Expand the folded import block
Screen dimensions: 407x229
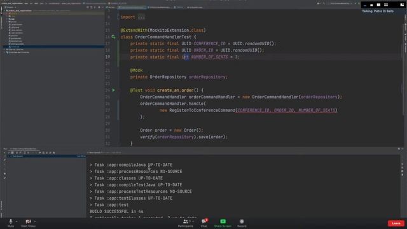(x=141, y=17)
